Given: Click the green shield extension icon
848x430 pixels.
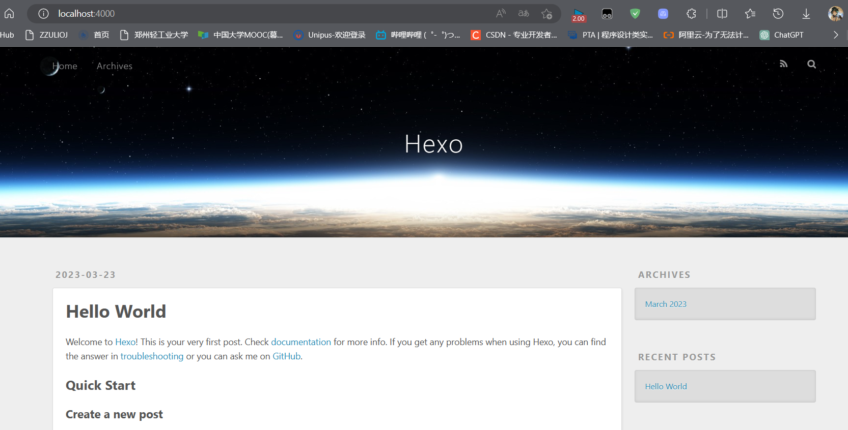Looking at the screenshot, I should [635, 14].
